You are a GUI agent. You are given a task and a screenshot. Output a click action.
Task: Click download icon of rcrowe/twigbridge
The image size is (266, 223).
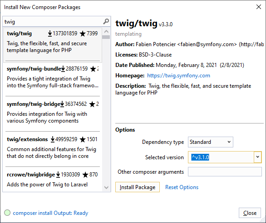pos(58,175)
